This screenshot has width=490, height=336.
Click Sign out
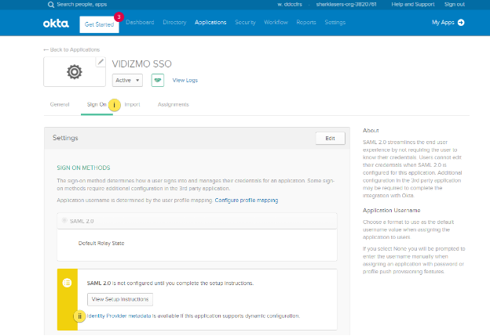(x=455, y=5)
